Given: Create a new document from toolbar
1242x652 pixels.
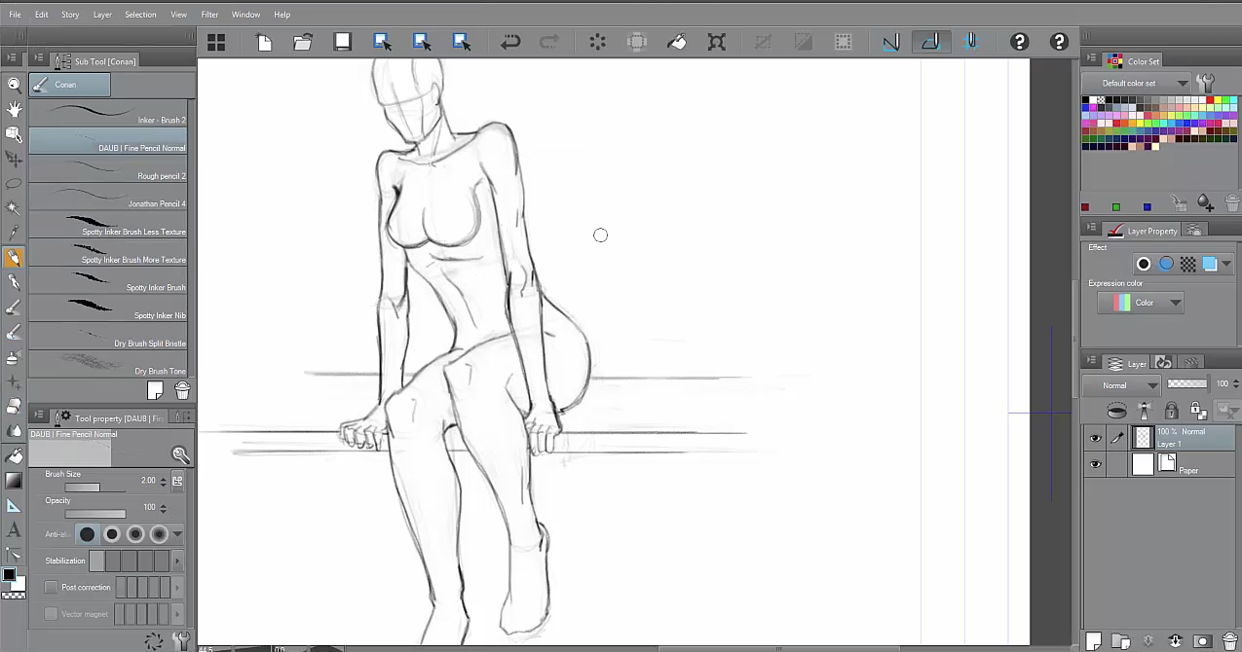Looking at the screenshot, I should pyautogui.click(x=264, y=42).
